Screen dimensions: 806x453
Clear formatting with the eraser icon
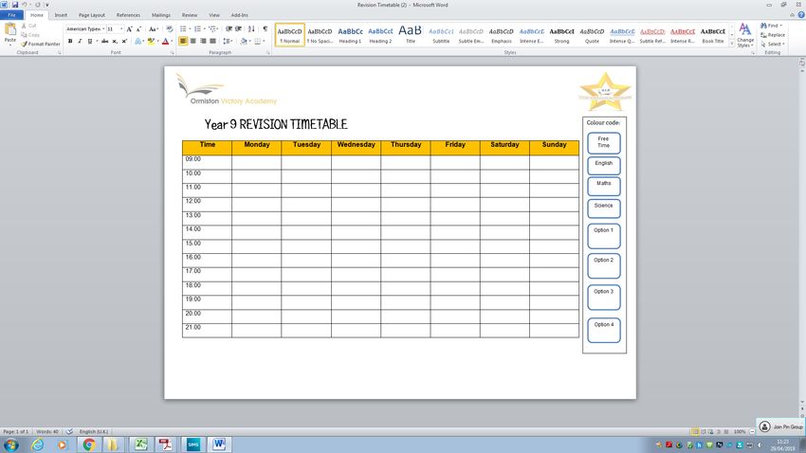(169, 29)
